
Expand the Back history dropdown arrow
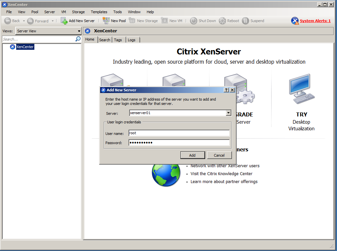pos(24,21)
